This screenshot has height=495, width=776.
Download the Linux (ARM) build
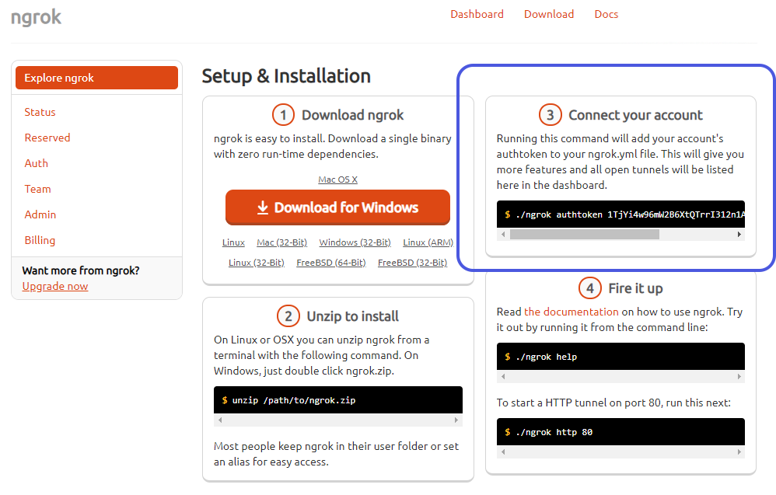click(x=428, y=242)
